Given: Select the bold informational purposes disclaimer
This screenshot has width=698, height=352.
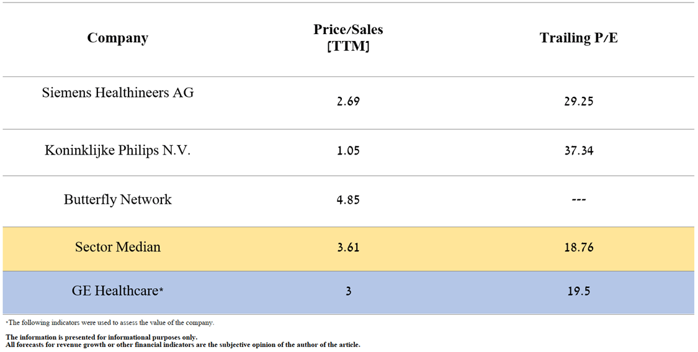Looking at the screenshot, I should coord(102,337).
